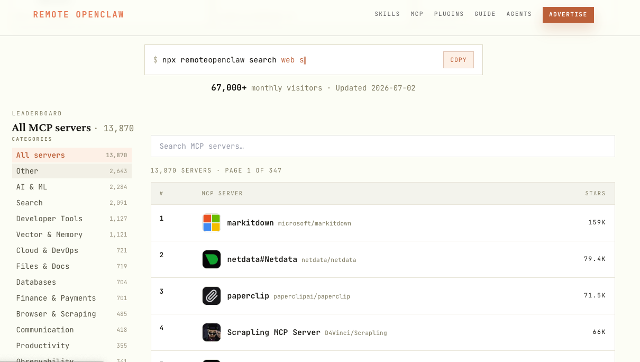Click the markitdown Microsoft logo icon

click(x=212, y=223)
